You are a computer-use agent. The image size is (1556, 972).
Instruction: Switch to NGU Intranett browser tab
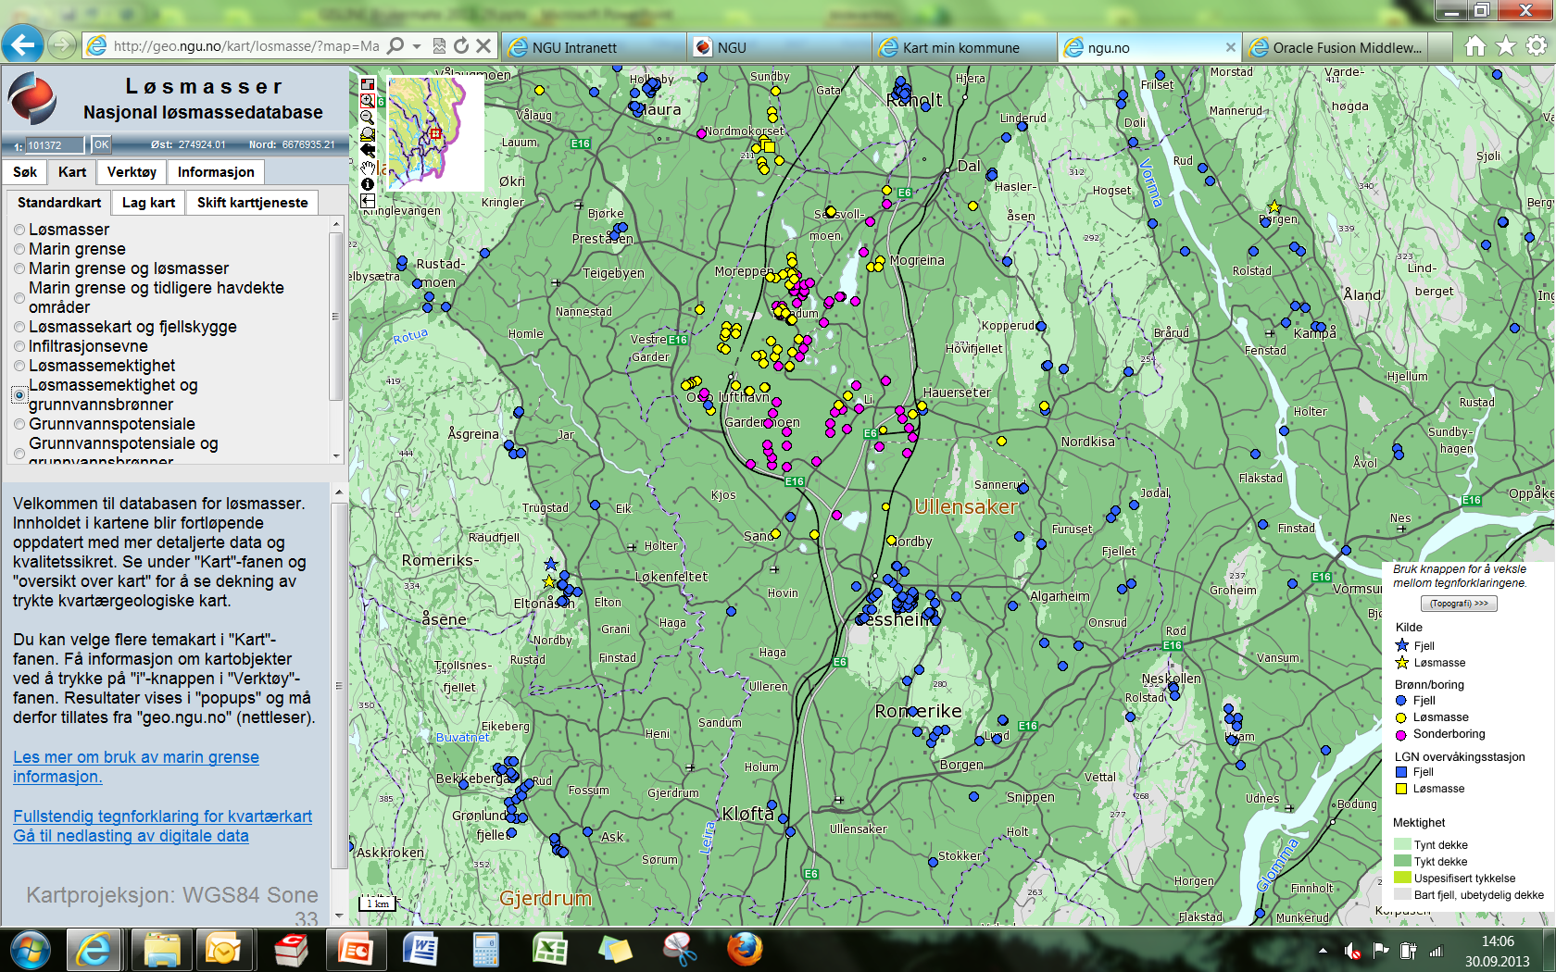(595, 47)
